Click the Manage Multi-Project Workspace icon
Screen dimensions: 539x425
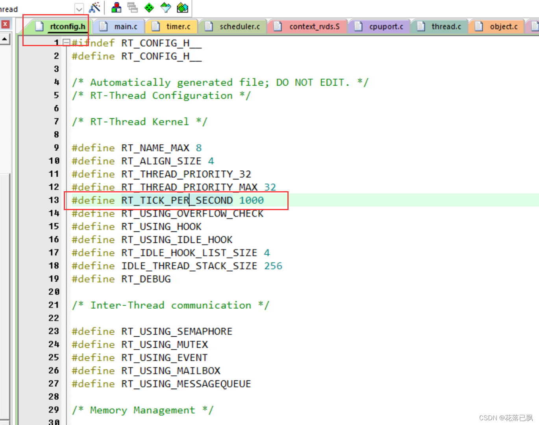point(133,7)
